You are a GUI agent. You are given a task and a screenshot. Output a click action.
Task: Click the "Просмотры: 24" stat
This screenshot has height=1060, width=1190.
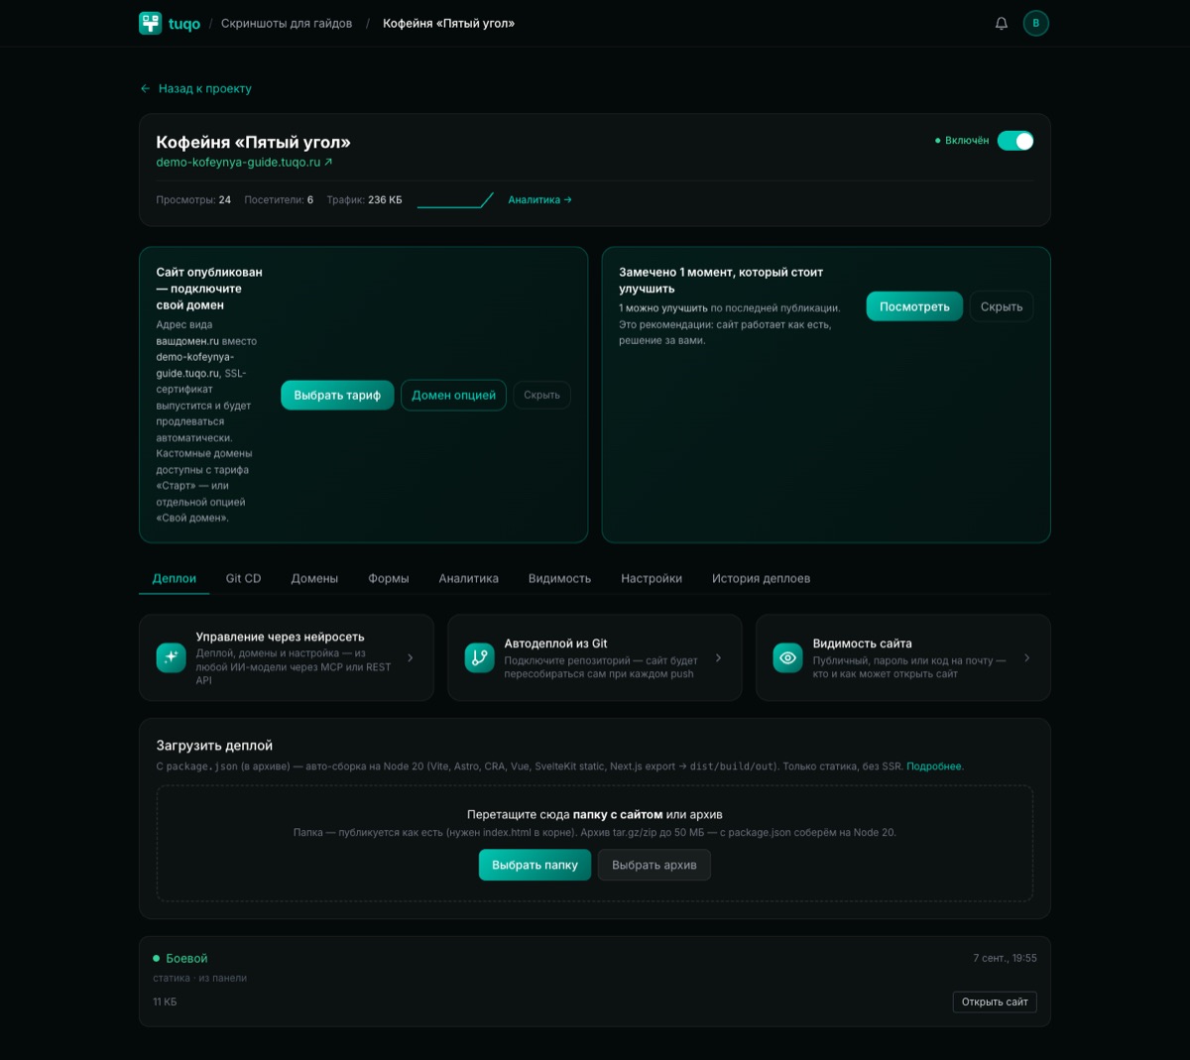(x=193, y=200)
